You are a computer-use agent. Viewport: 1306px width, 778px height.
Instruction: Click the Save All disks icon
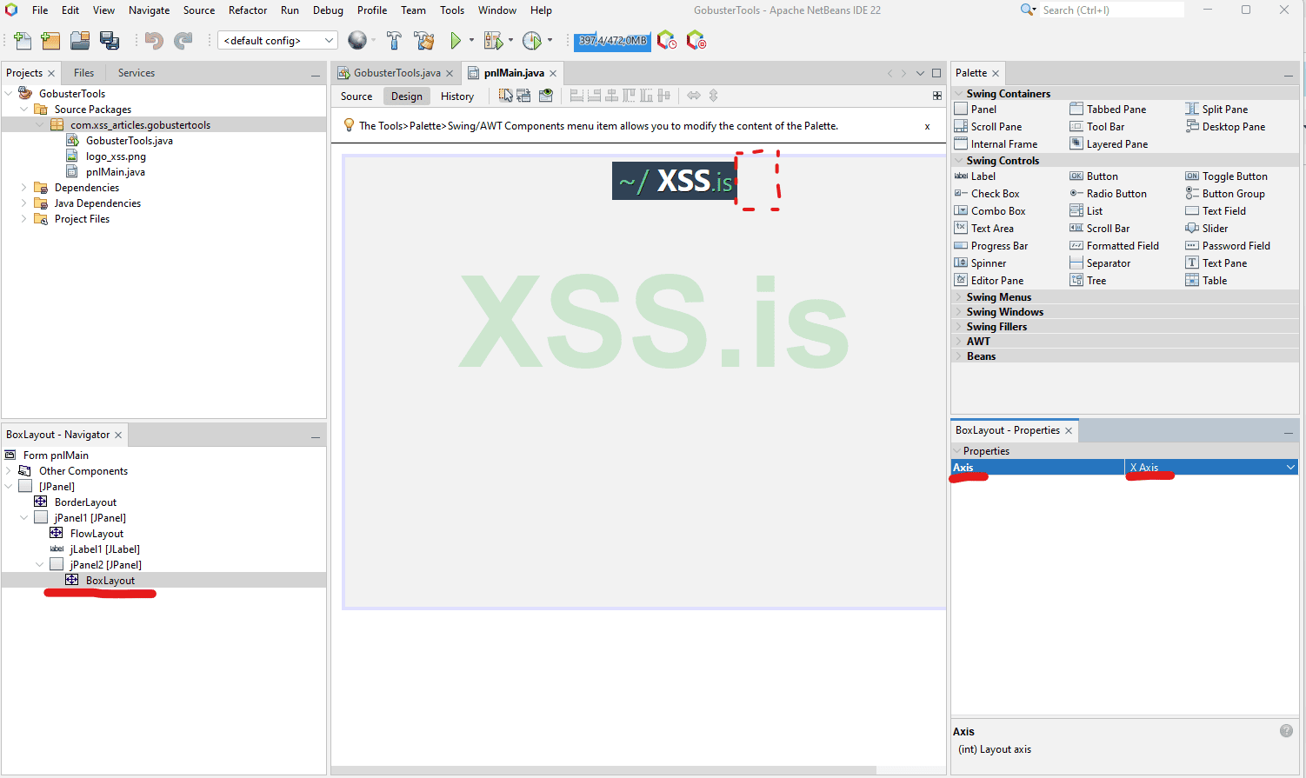110,40
